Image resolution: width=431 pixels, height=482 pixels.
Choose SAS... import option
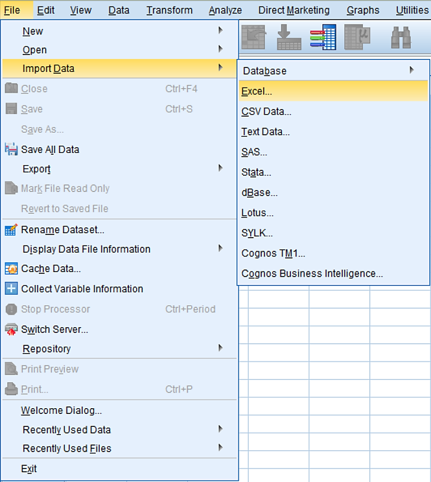pyautogui.click(x=333, y=152)
